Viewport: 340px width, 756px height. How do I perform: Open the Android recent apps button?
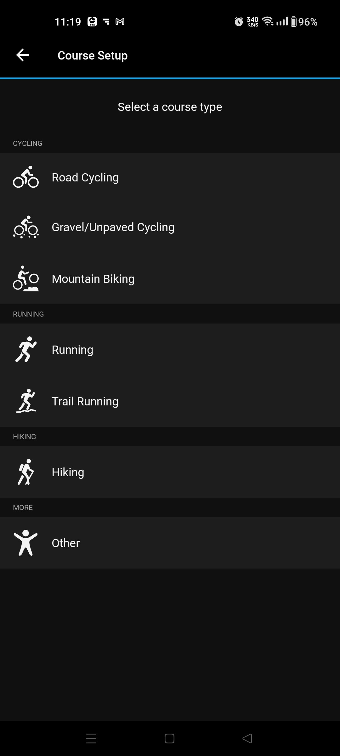[91, 738]
